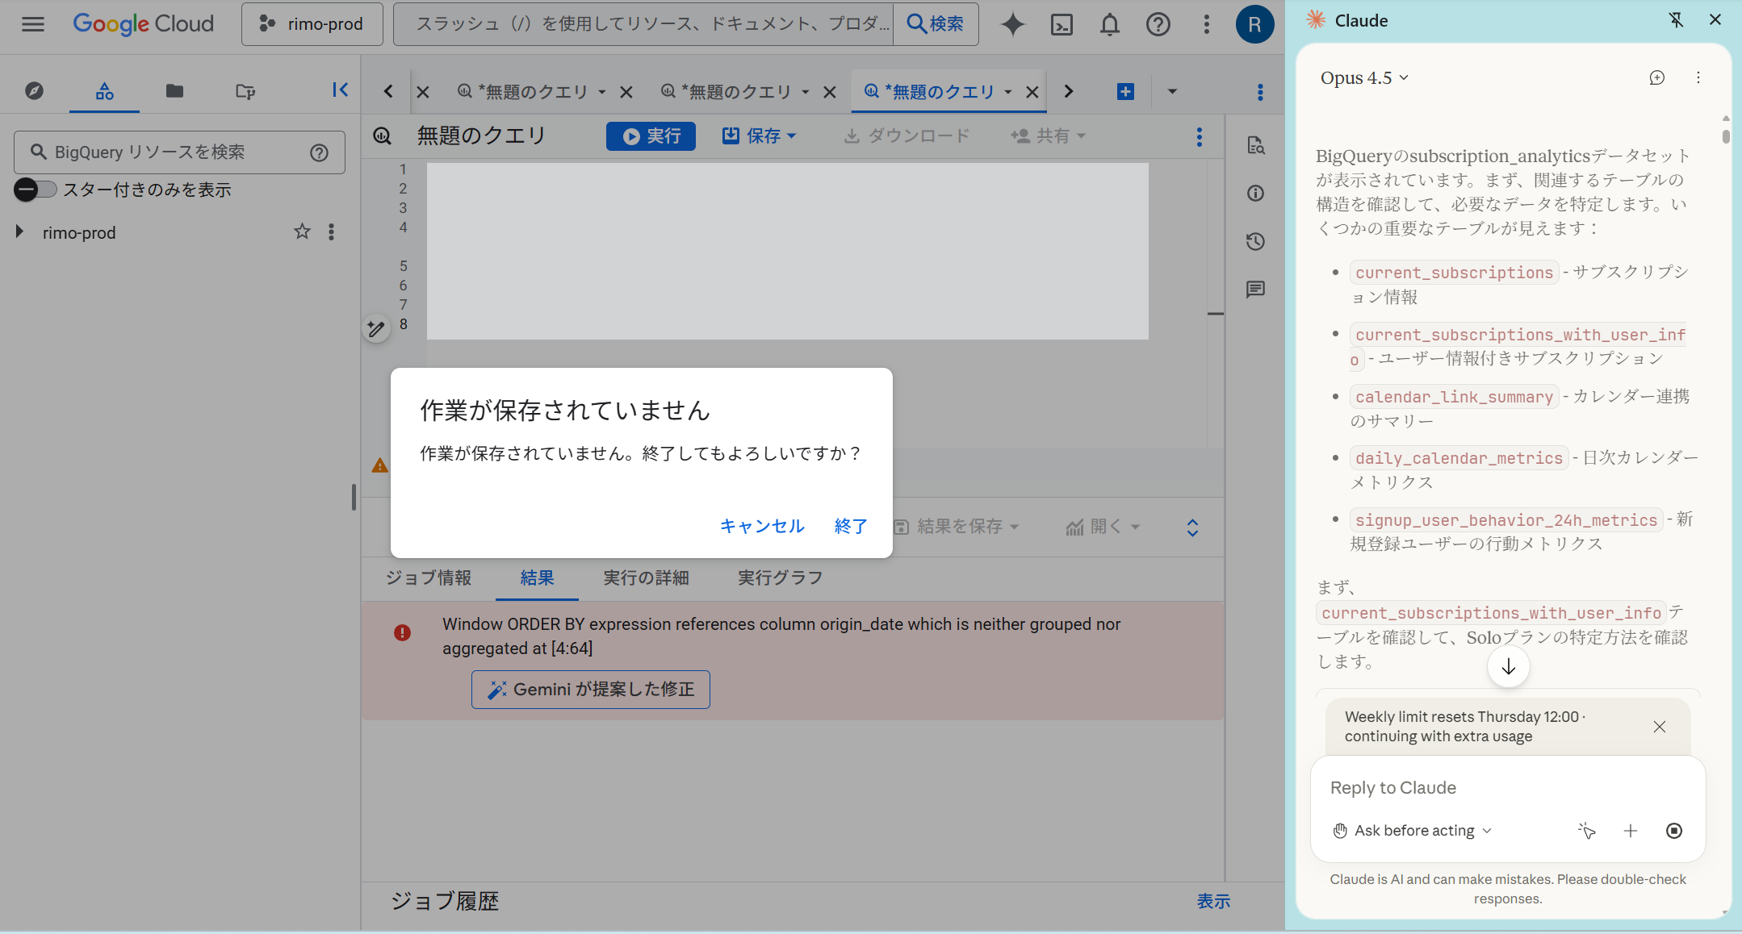Switch to the ジョブ情報 tab
The image size is (1742, 934).
[x=429, y=577]
